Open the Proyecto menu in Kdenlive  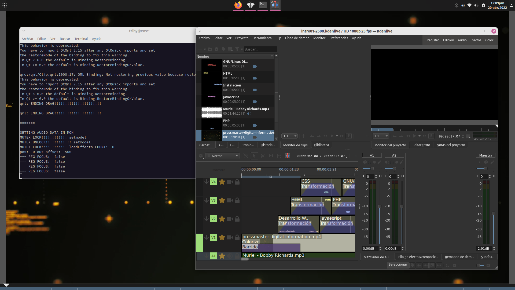click(242, 38)
